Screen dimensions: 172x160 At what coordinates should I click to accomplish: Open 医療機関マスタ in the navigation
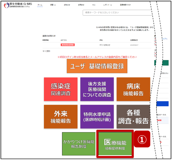tap(125, 5)
